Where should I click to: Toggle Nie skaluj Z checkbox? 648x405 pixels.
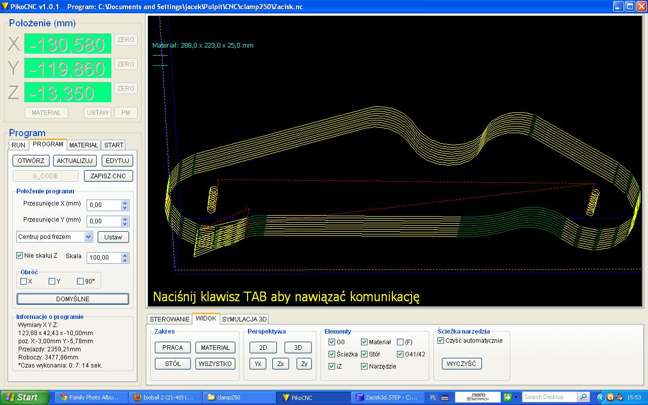[20, 256]
